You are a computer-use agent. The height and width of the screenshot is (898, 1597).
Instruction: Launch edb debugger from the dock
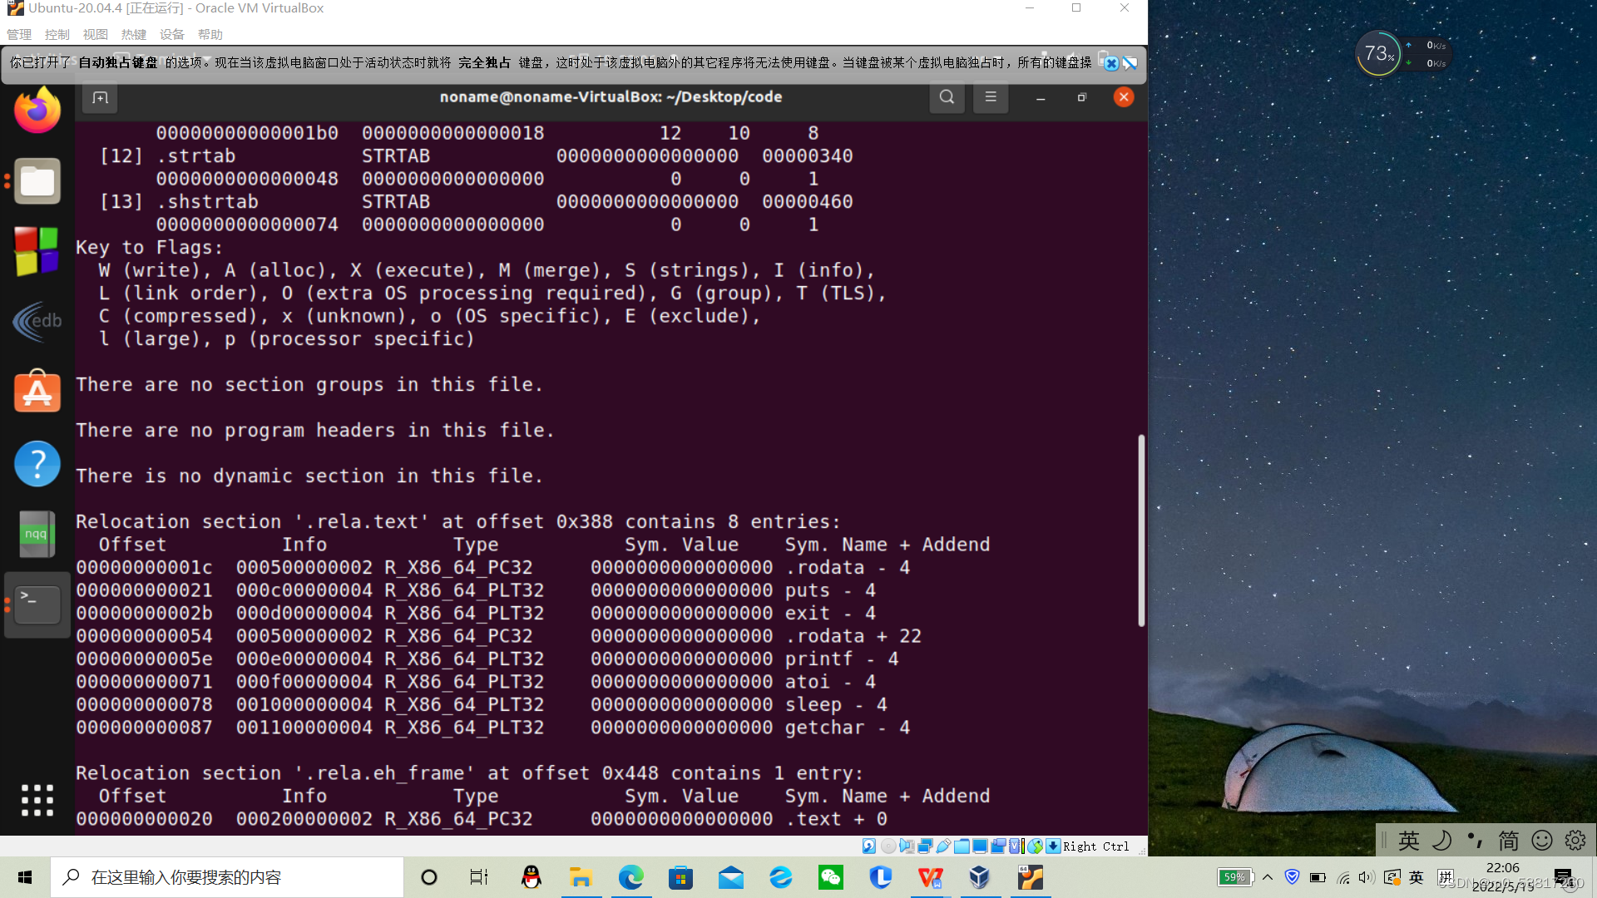(x=37, y=321)
